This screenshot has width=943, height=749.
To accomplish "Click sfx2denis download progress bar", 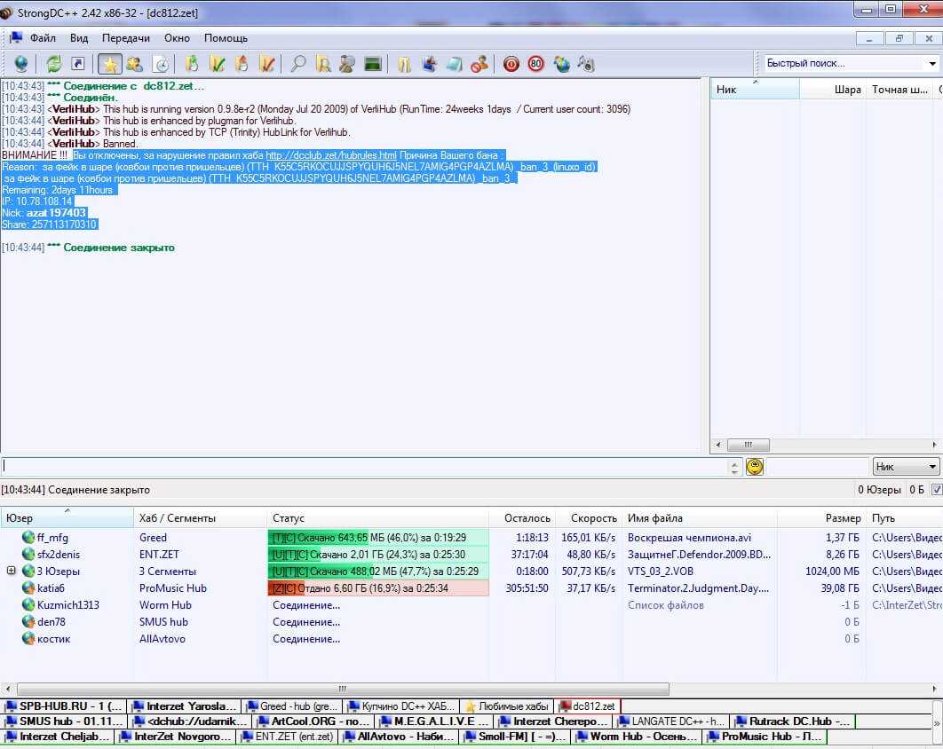I will 378,555.
